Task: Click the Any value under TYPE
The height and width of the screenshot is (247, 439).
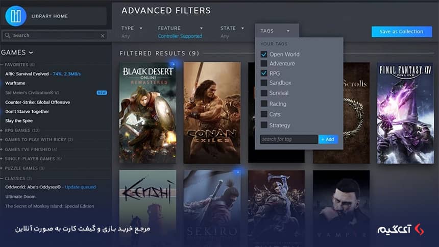Action: pos(126,36)
